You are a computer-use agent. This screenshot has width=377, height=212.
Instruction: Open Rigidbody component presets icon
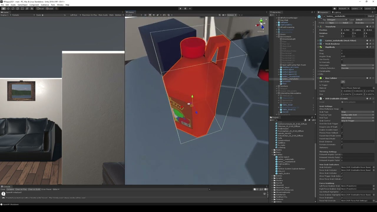pyautogui.click(x=370, y=47)
